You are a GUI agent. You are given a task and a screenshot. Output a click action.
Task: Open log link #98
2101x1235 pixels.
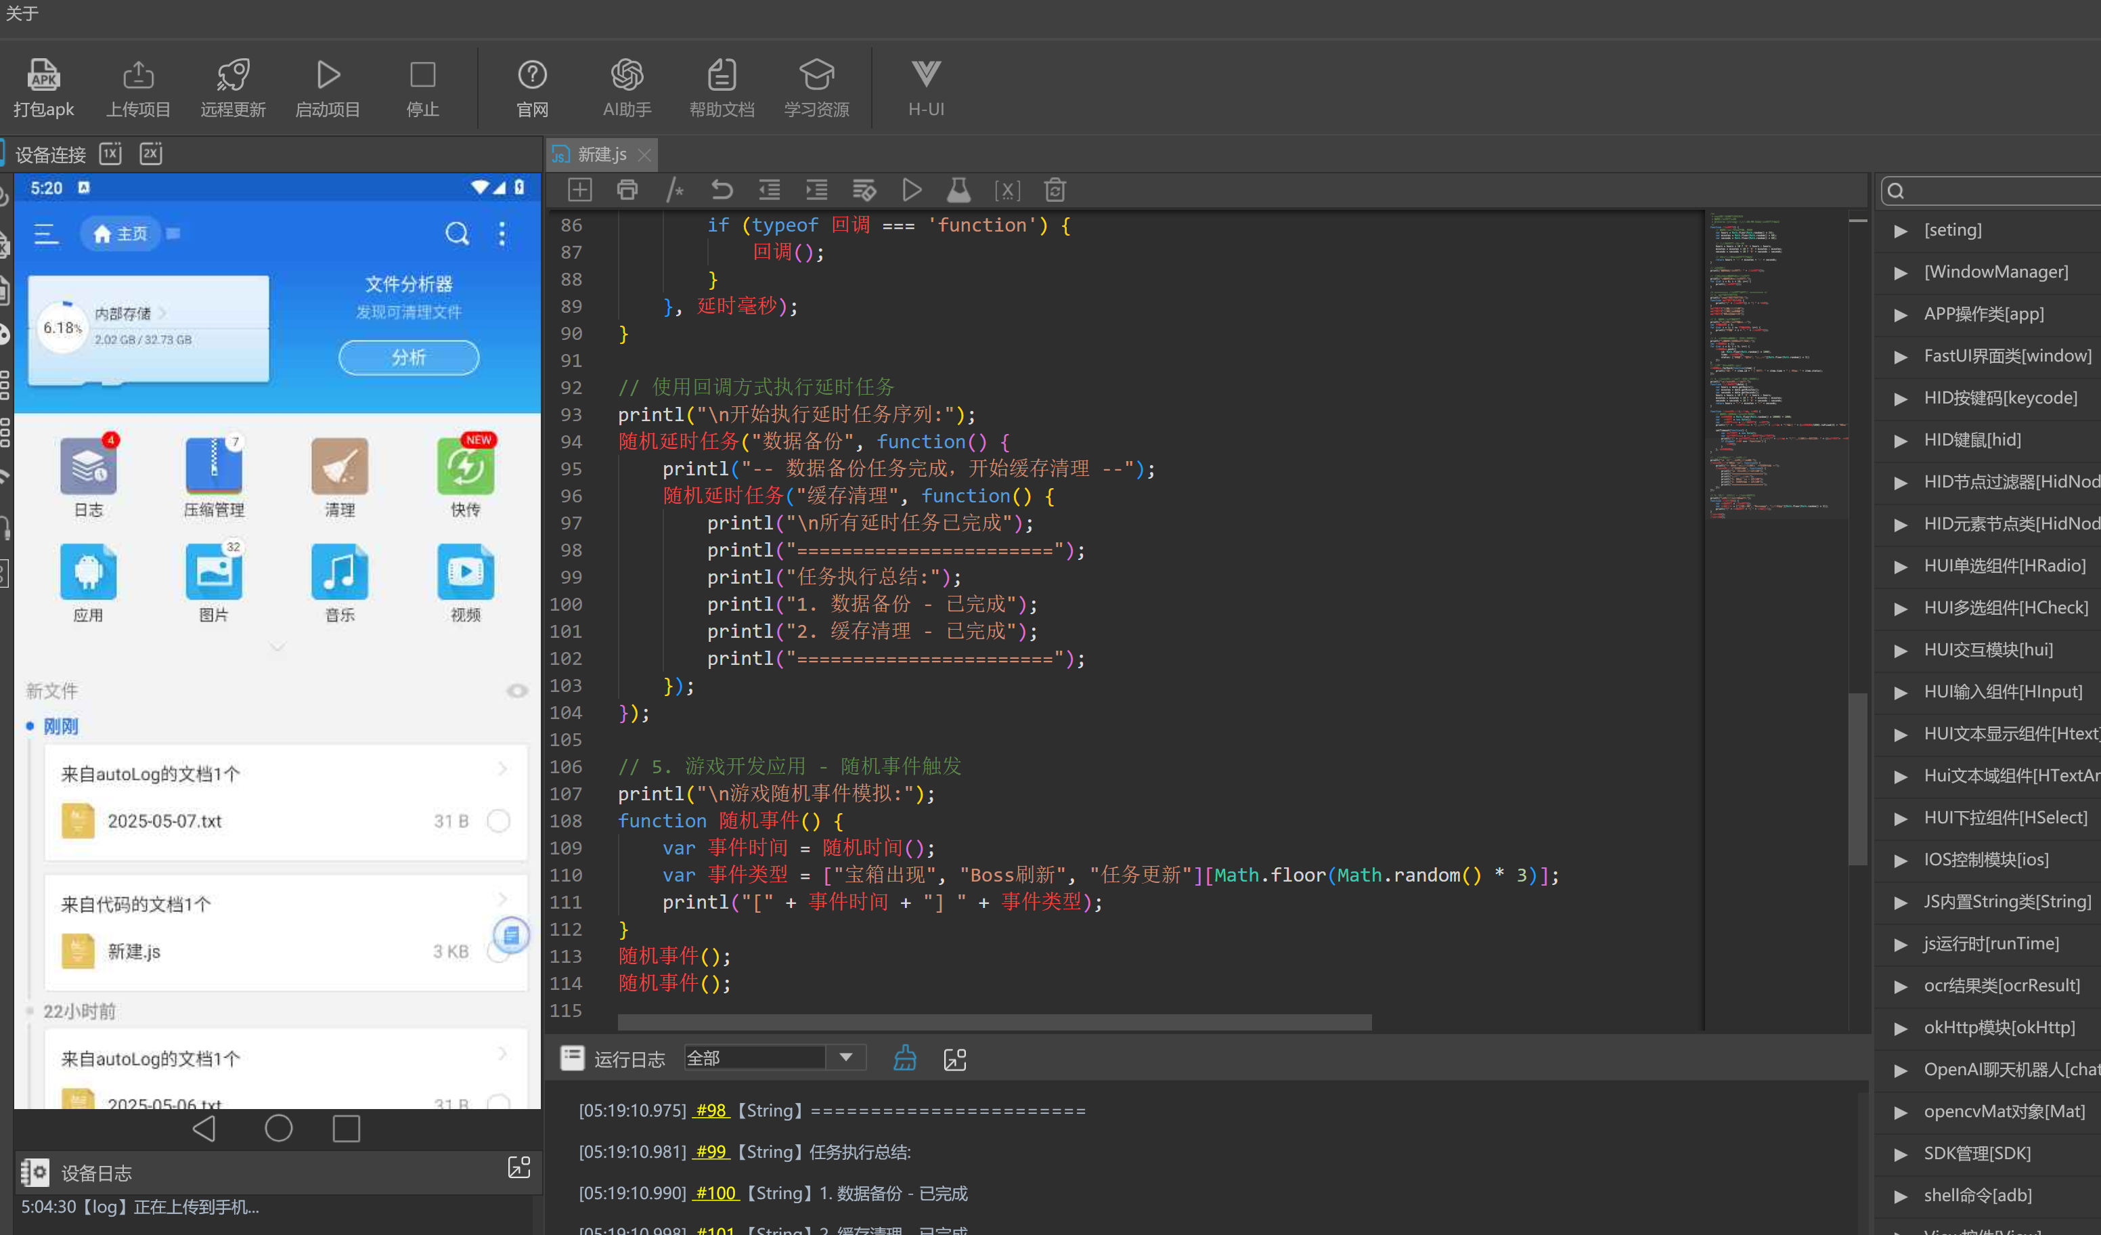click(711, 1110)
